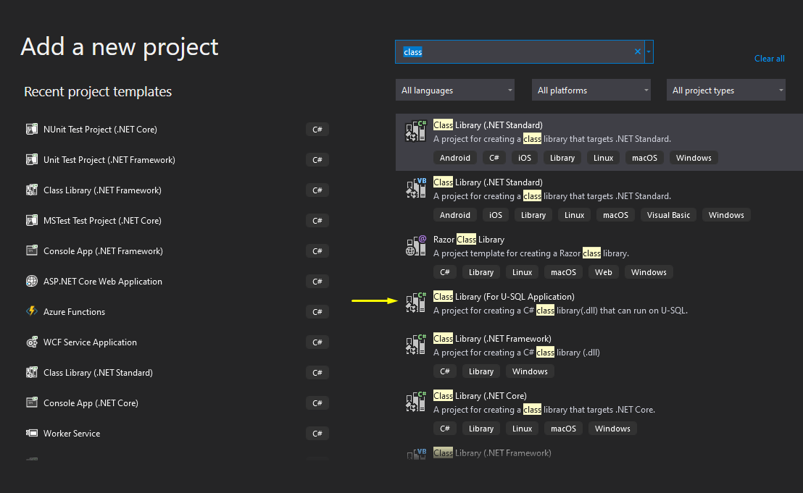Open the All languages dropdown
The image size is (803, 493).
click(x=454, y=90)
